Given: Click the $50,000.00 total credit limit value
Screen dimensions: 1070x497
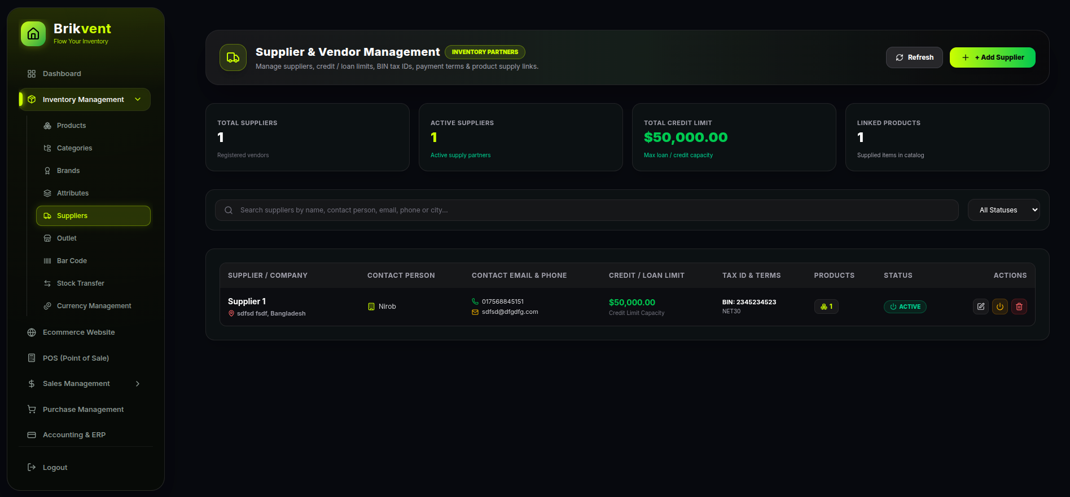Looking at the screenshot, I should click(686, 137).
